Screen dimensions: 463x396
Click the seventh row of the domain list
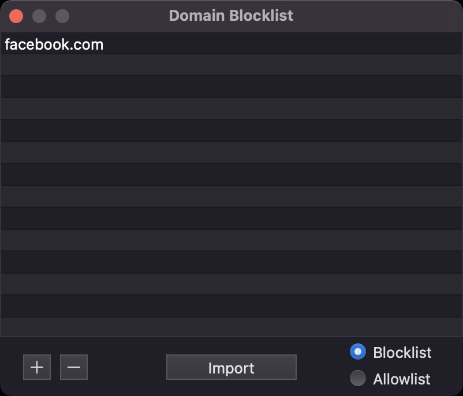pos(231,174)
